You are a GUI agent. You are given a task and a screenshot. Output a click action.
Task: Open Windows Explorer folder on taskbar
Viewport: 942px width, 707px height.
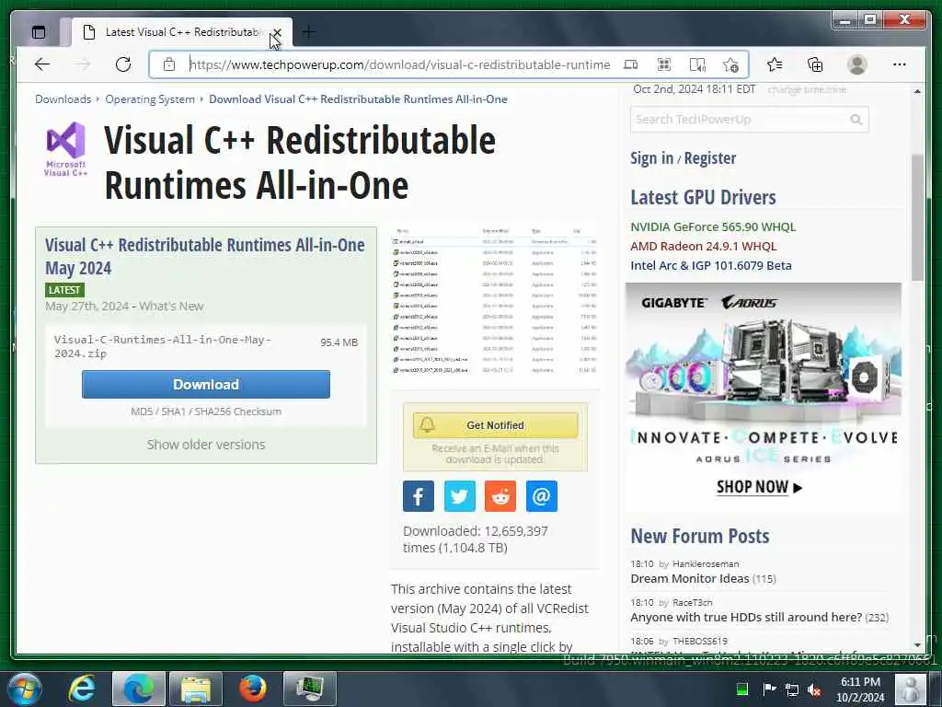tap(196, 689)
